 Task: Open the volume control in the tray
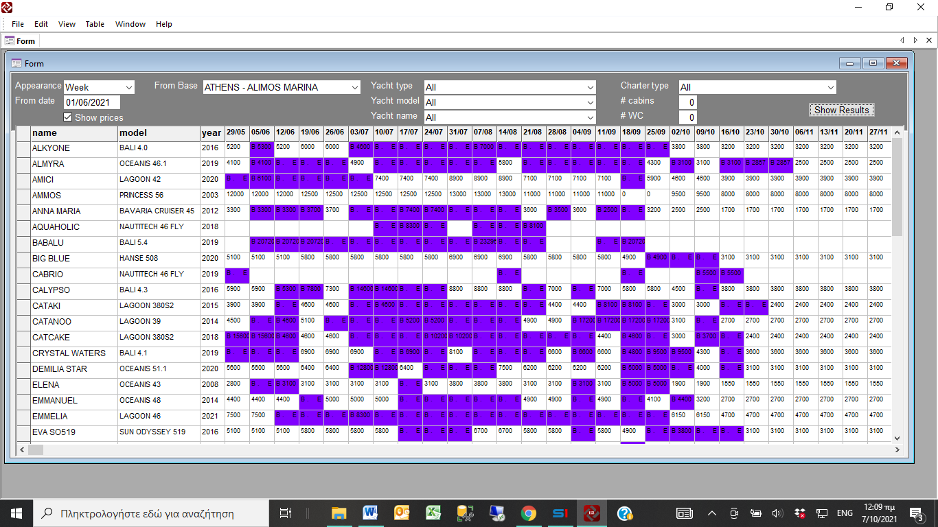coord(777,513)
